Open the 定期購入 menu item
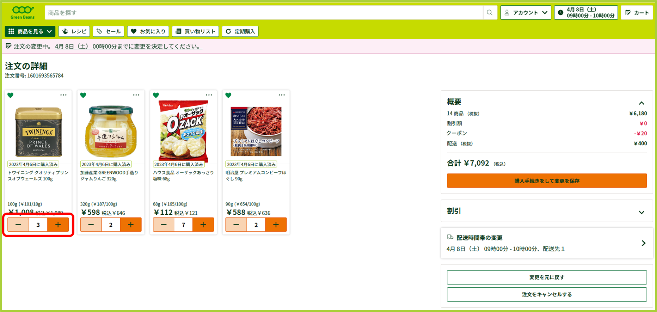This screenshot has height=312, width=657. pos(240,31)
